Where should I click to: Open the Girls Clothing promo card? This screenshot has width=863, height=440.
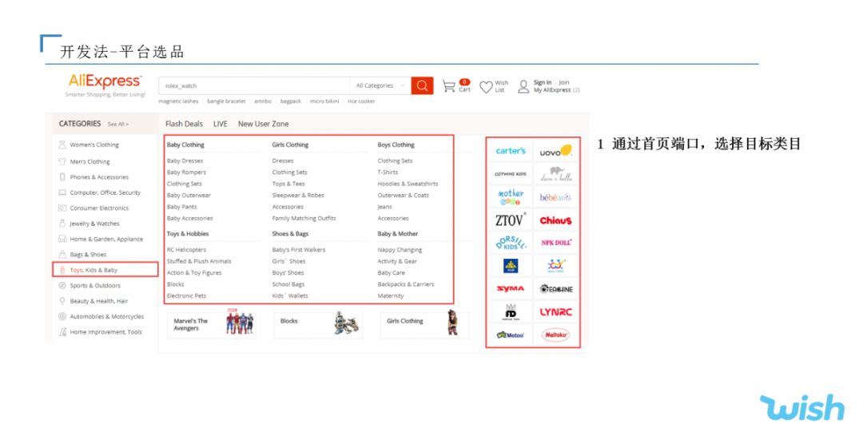click(424, 324)
